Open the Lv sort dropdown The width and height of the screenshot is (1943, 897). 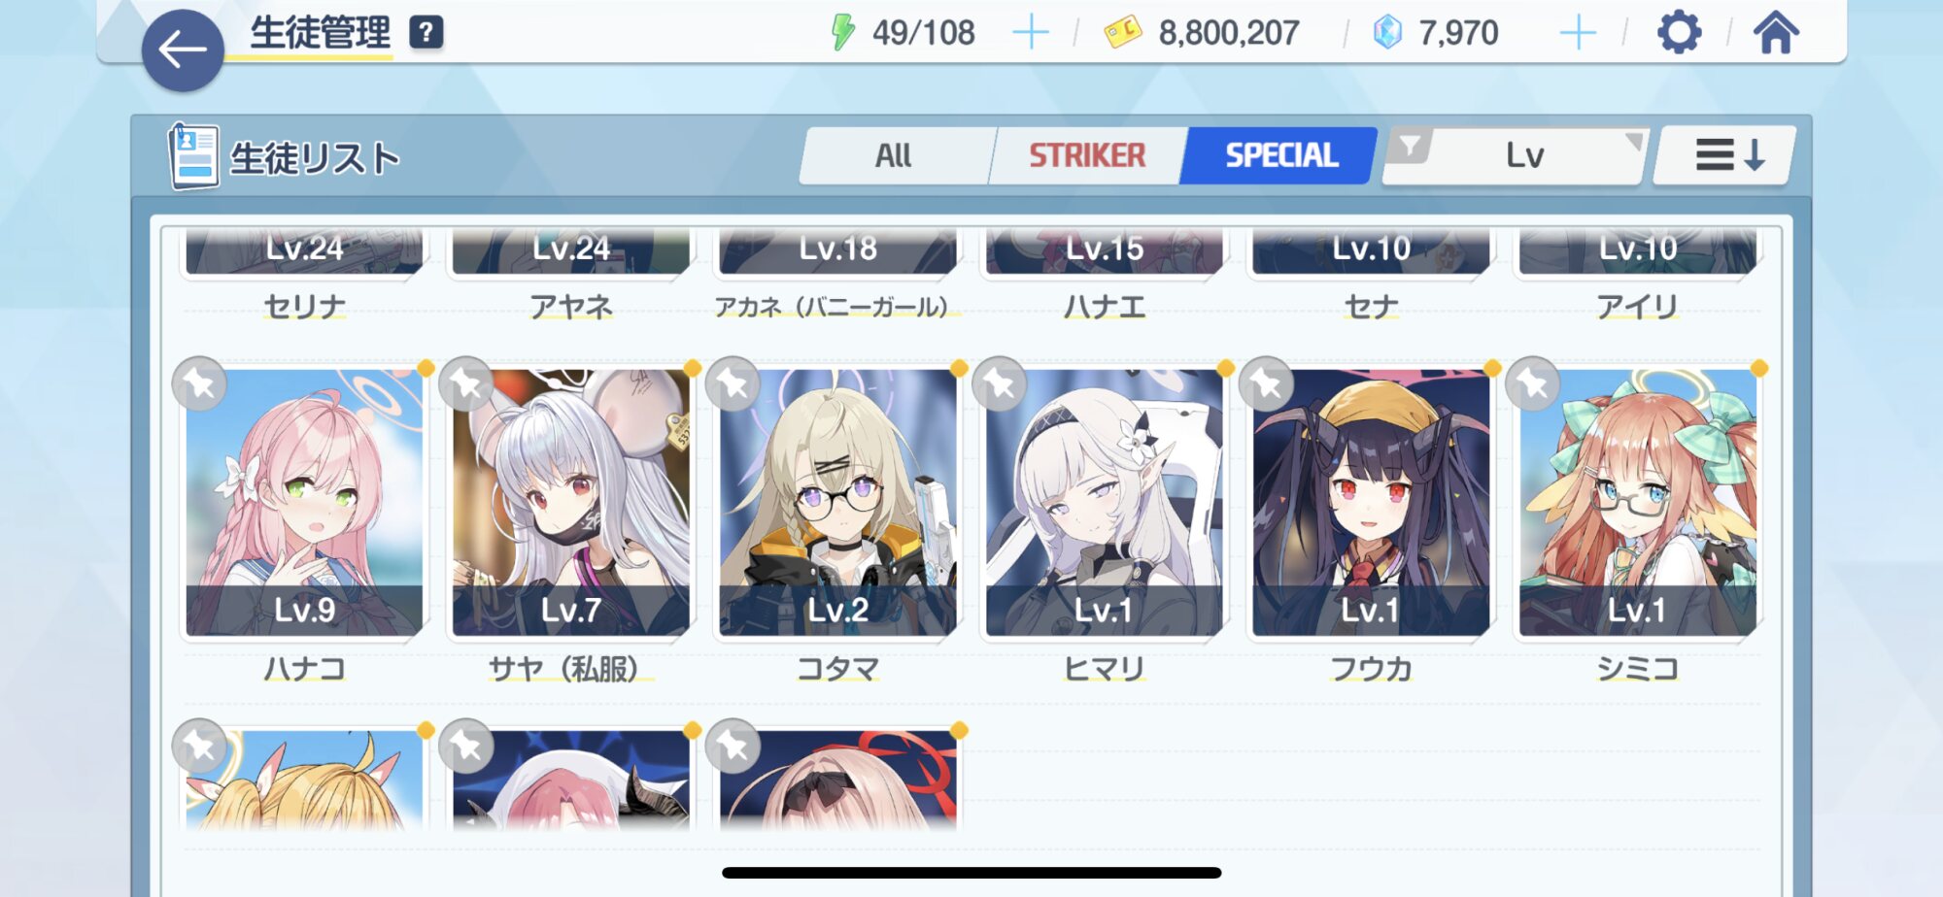pyautogui.click(x=1525, y=155)
